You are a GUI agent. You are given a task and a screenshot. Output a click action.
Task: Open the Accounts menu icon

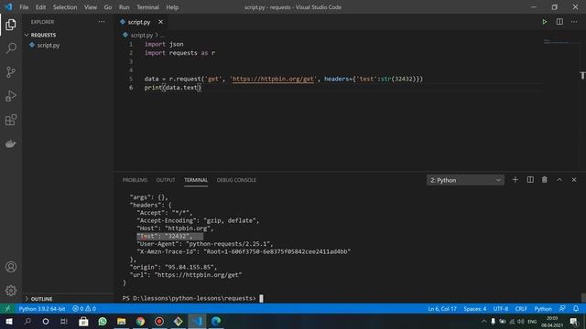click(11, 267)
